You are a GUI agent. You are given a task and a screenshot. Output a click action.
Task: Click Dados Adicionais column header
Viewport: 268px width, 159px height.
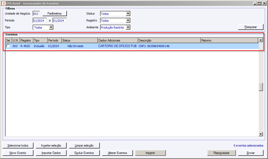pos(118,40)
